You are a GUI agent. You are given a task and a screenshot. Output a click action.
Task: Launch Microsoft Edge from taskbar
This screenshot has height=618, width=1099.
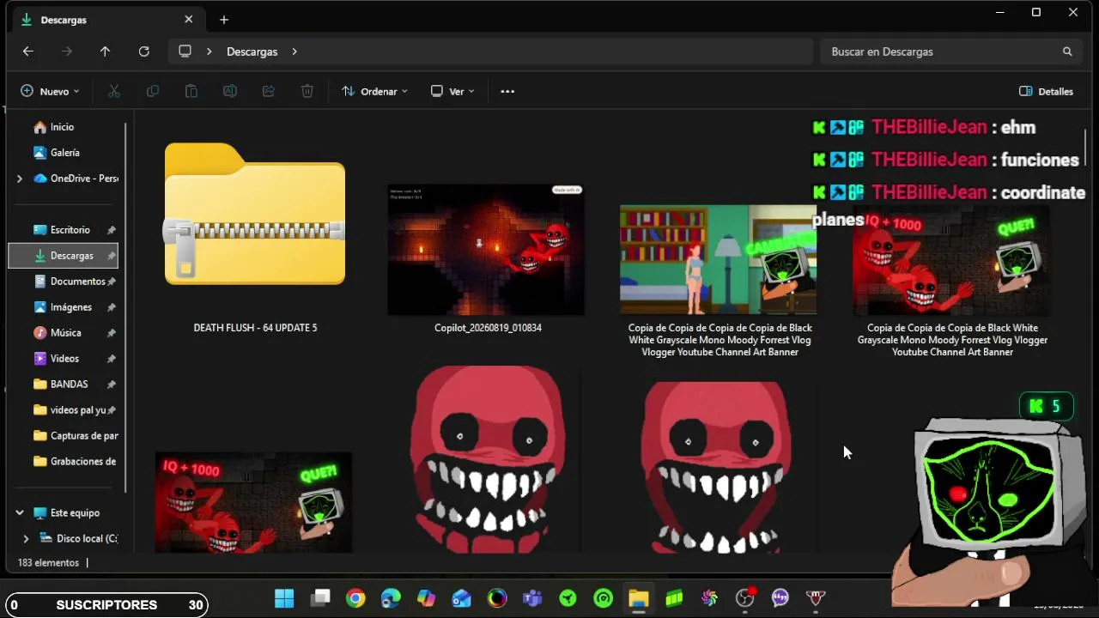[x=391, y=598]
